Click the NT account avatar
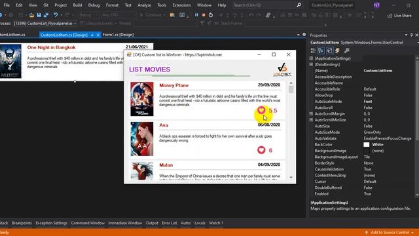 click(x=376, y=5)
